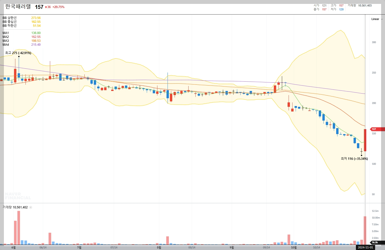Open the Linear scale dropdown
385x250 pixels.
click(x=377, y=19)
